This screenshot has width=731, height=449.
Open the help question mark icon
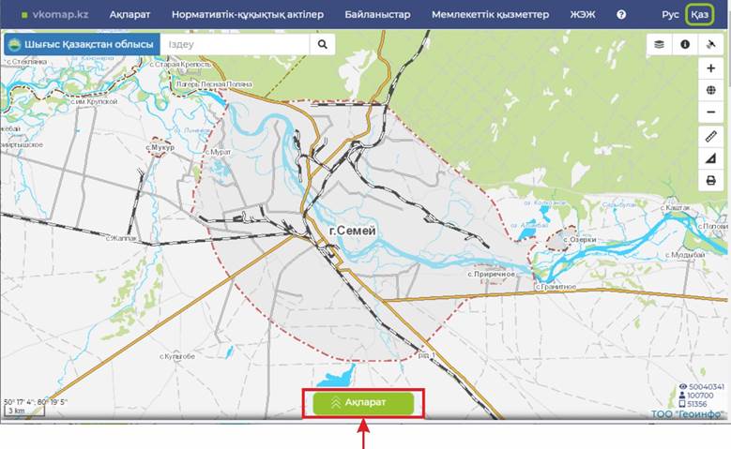coord(621,15)
